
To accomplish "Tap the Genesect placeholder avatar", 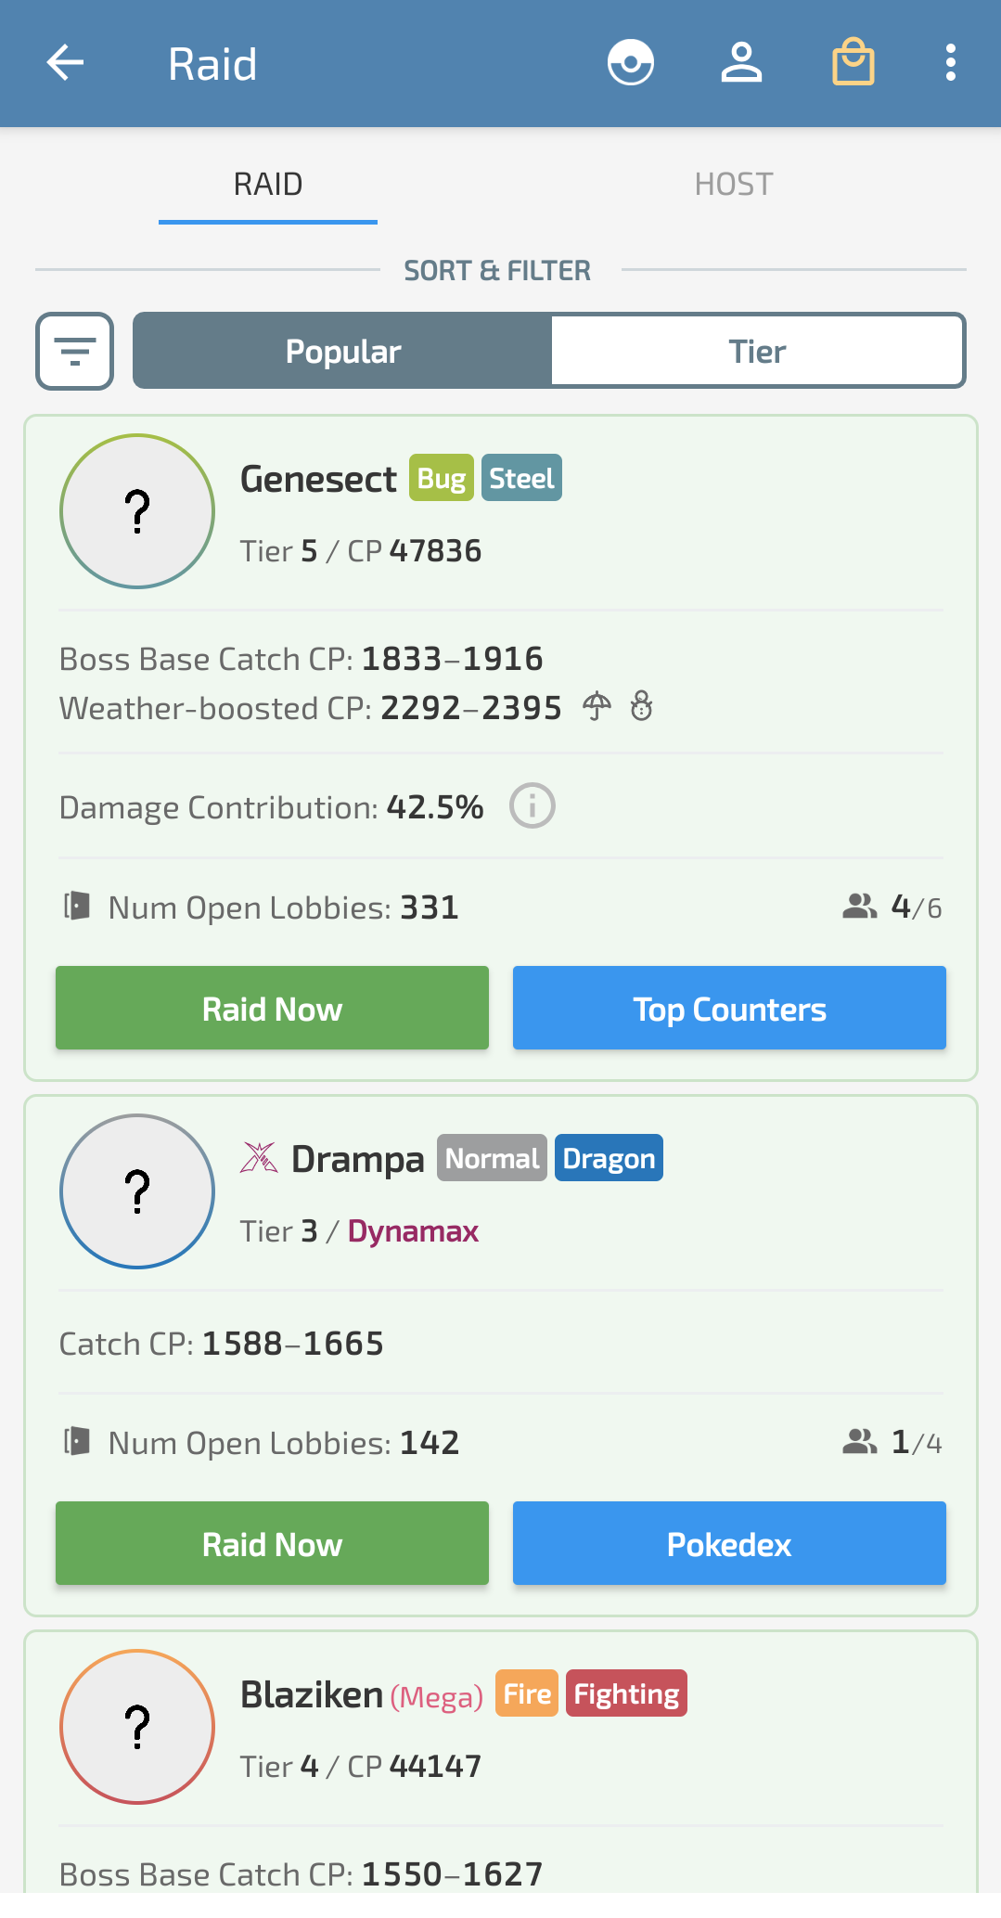I will pyautogui.click(x=137, y=511).
